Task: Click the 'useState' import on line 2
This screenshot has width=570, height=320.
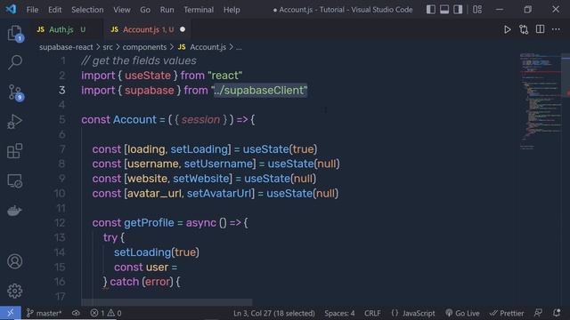Action: [x=148, y=76]
